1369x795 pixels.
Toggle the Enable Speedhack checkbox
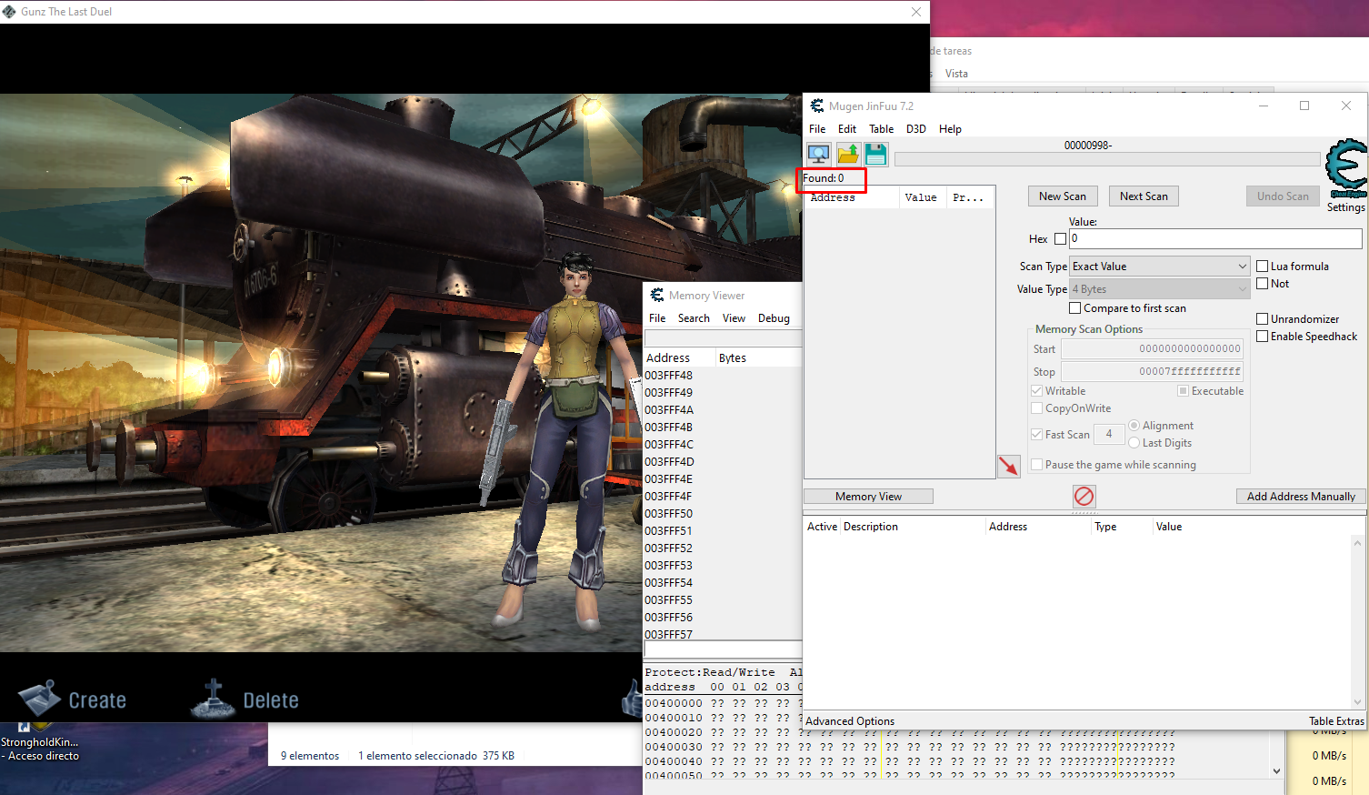tap(1262, 337)
